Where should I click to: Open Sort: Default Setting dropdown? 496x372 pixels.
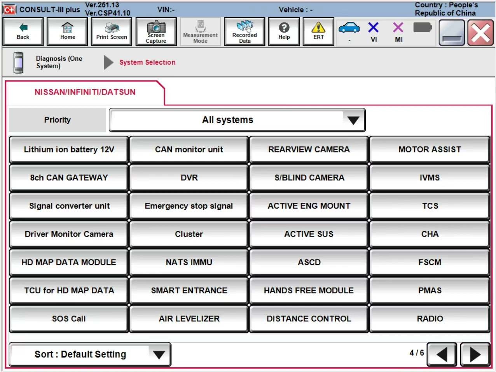[90, 354]
